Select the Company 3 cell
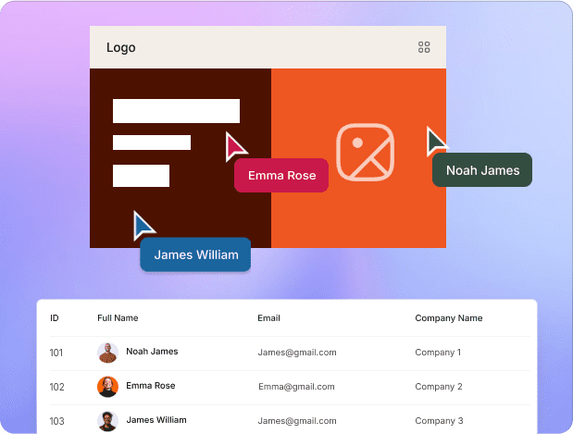The width and height of the screenshot is (573, 434). pos(439,421)
